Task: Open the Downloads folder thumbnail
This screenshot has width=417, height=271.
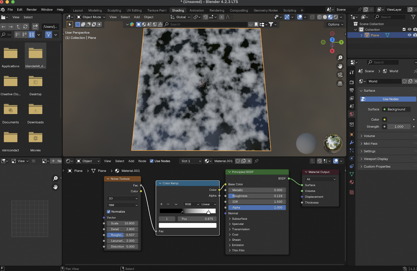Action: (x=35, y=110)
